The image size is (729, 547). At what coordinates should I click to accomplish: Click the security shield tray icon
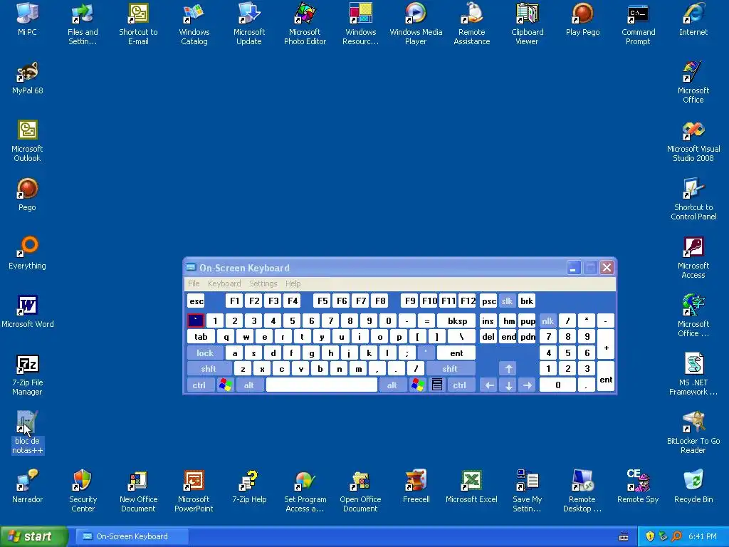(650, 536)
